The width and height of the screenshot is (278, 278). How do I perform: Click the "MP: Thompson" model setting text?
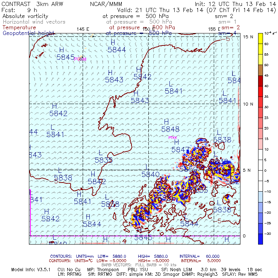pos(103,270)
